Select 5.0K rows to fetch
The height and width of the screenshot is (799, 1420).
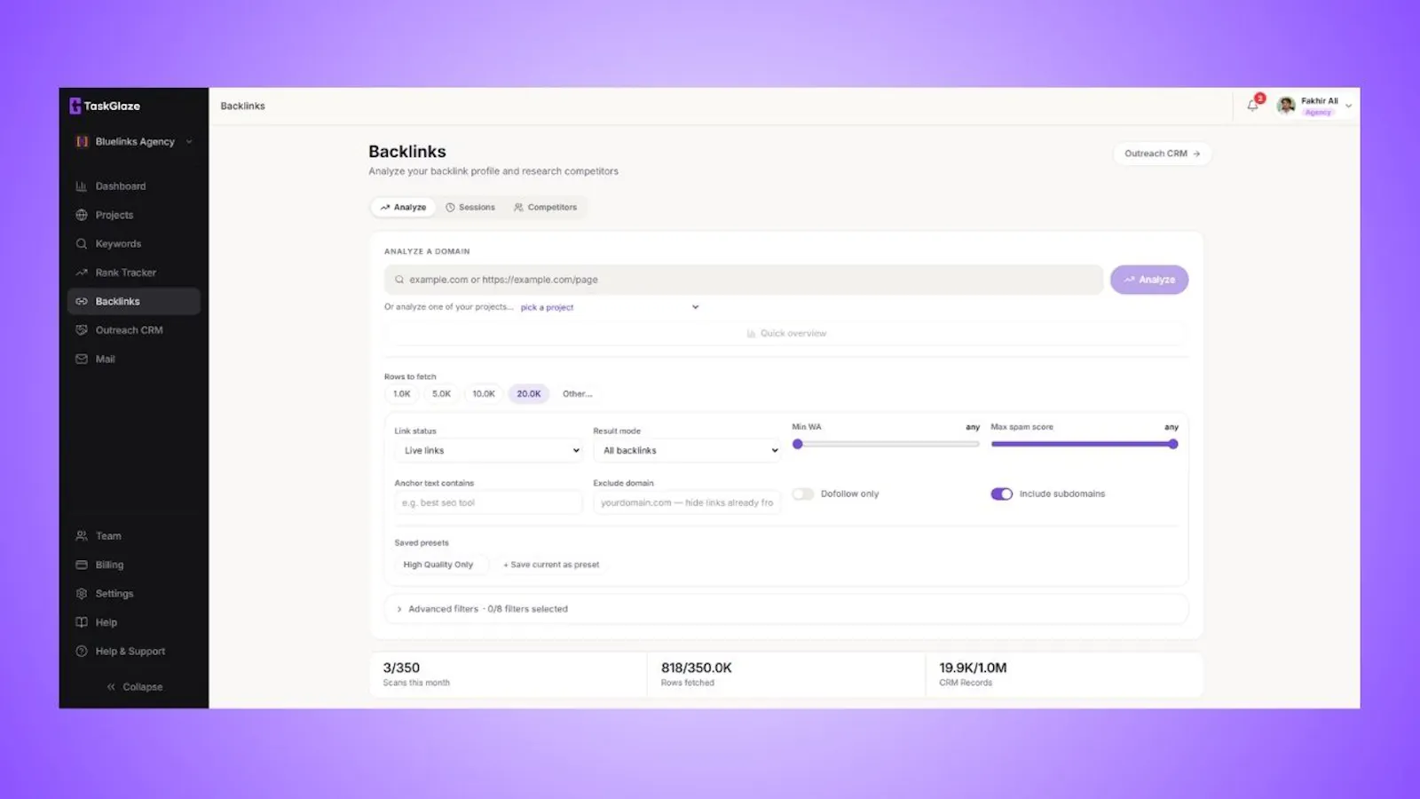tap(441, 394)
